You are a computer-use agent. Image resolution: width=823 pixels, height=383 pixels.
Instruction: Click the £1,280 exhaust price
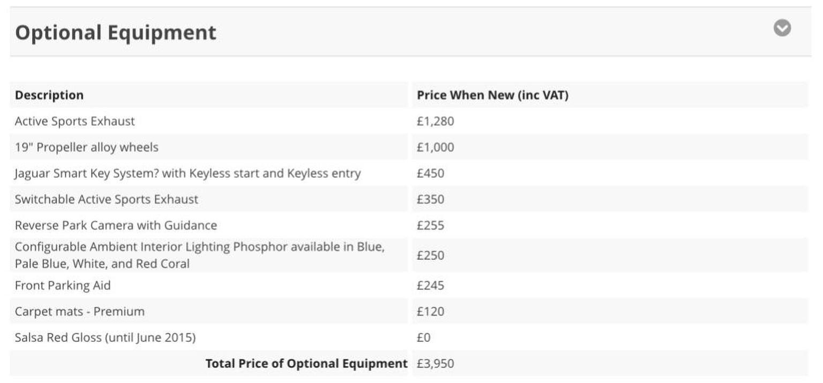click(x=435, y=121)
